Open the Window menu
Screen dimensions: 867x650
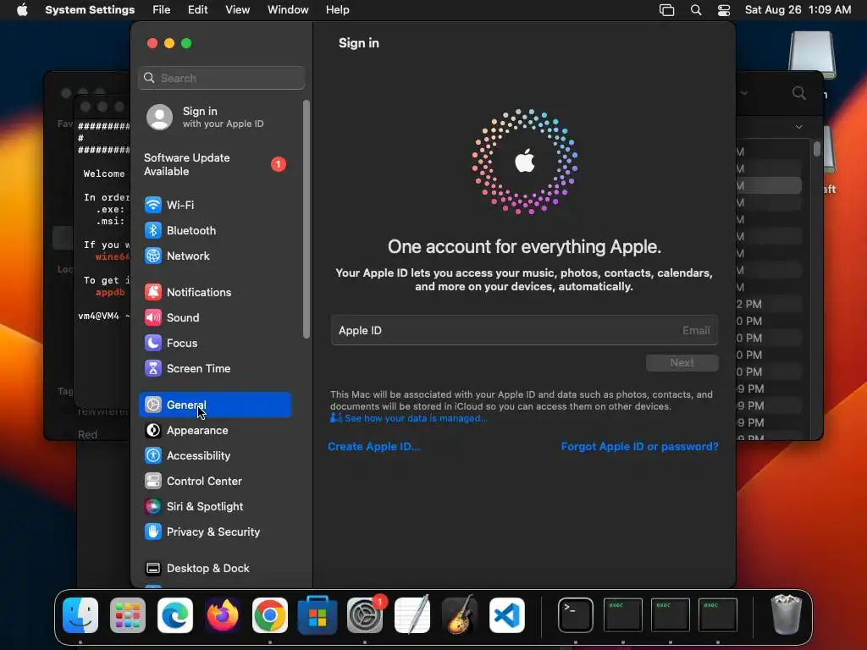[x=288, y=10]
